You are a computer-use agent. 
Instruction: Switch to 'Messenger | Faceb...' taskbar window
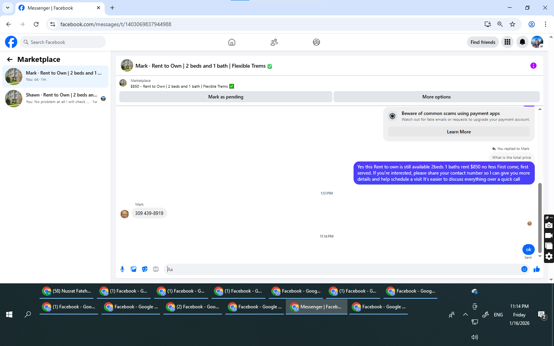[317, 307]
